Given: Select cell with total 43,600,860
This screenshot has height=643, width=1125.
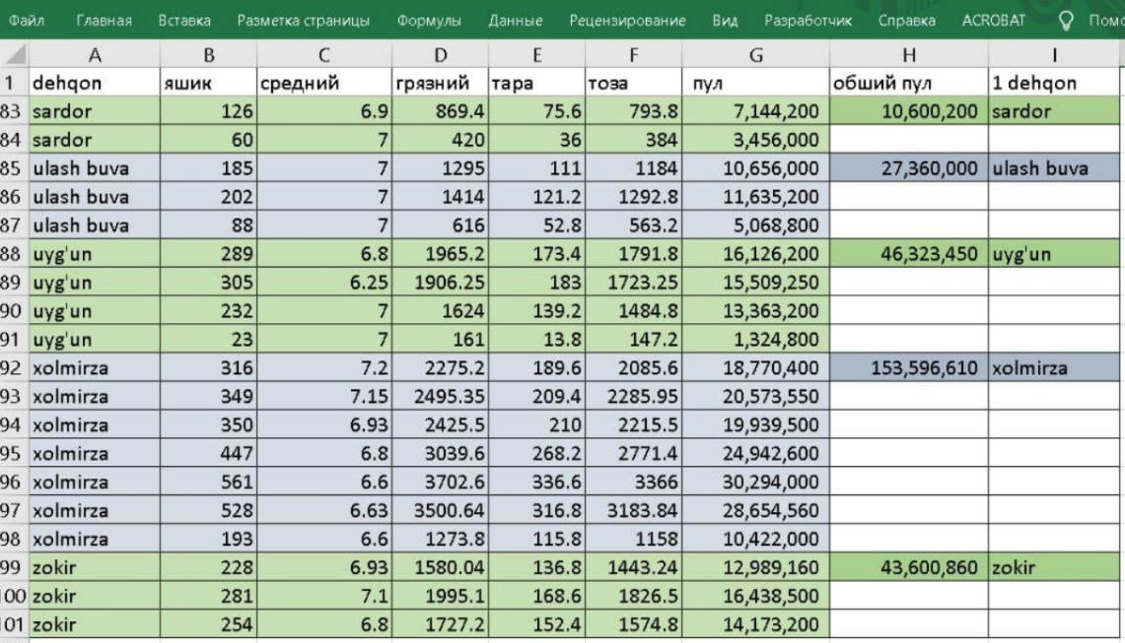Looking at the screenshot, I should [909, 567].
